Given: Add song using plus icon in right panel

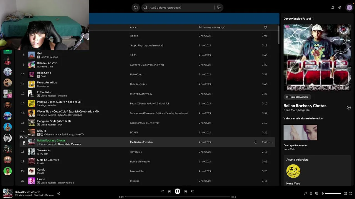Looking at the screenshot, I should (x=349, y=108).
